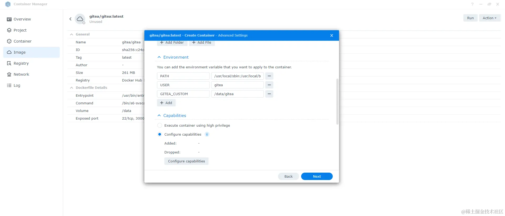Image resolution: width=505 pixels, height=216 pixels.
Task: Click the Size value '261 MB'
Action: point(128,73)
